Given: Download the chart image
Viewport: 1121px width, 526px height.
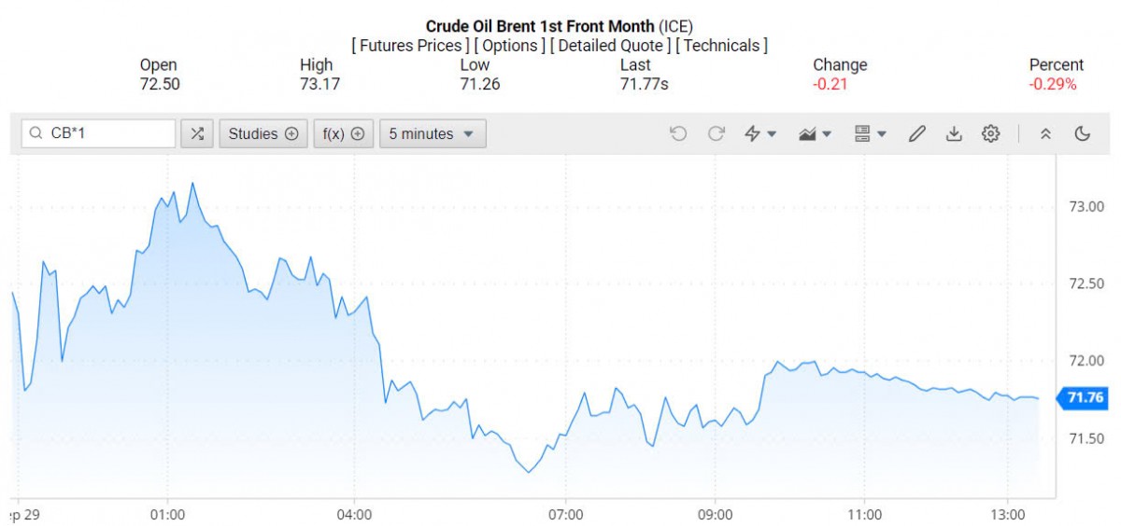Looking at the screenshot, I should [x=954, y=133].
